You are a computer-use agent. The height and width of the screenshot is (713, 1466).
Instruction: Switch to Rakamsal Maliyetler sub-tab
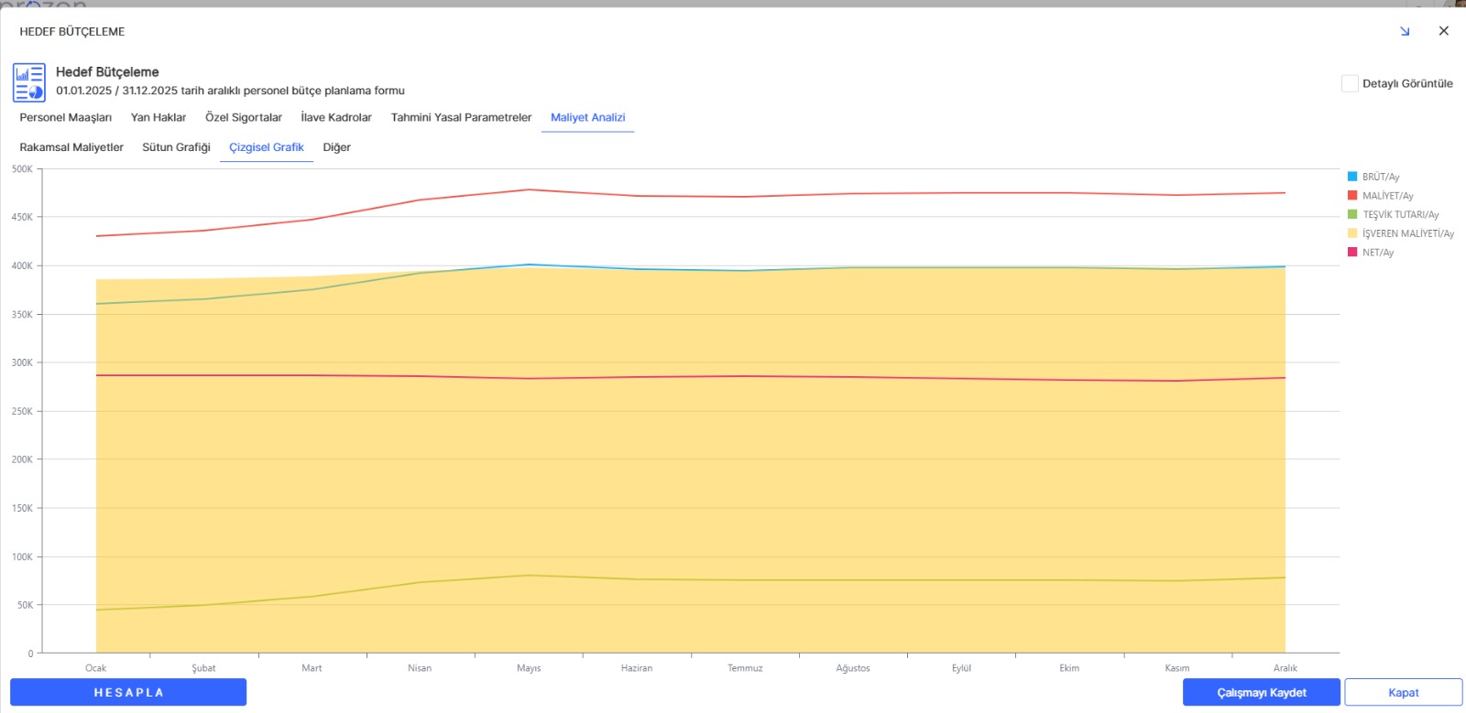point(71,147)
